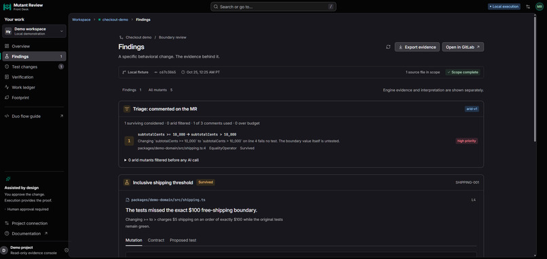Click the Duo flow guide external arrow icon
This screenshot has height=259, width=547.
pos(62,116)
